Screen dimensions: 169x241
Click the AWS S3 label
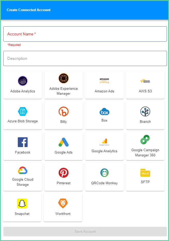point(145,91)
